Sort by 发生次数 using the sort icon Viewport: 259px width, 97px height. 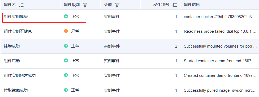pos(174,5)
